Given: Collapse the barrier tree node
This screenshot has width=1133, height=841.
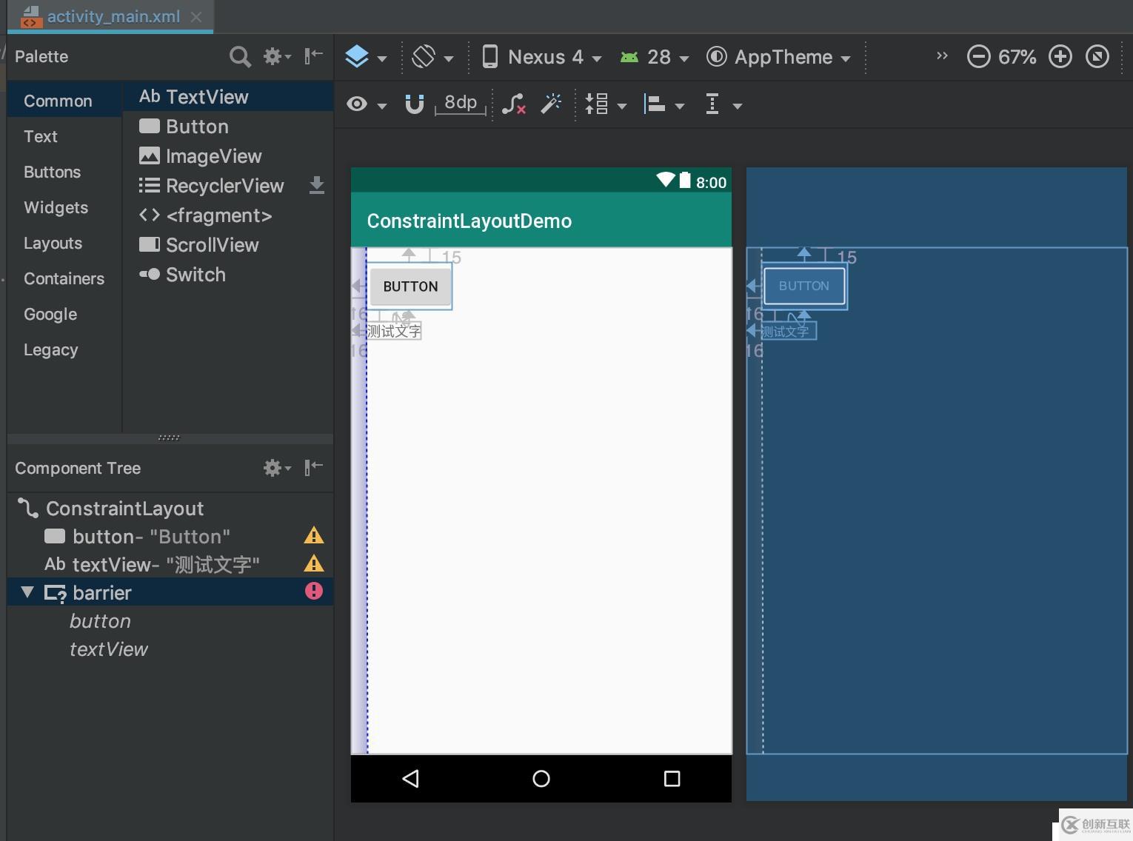Looking at the screenshot, I should coord(27,592).
